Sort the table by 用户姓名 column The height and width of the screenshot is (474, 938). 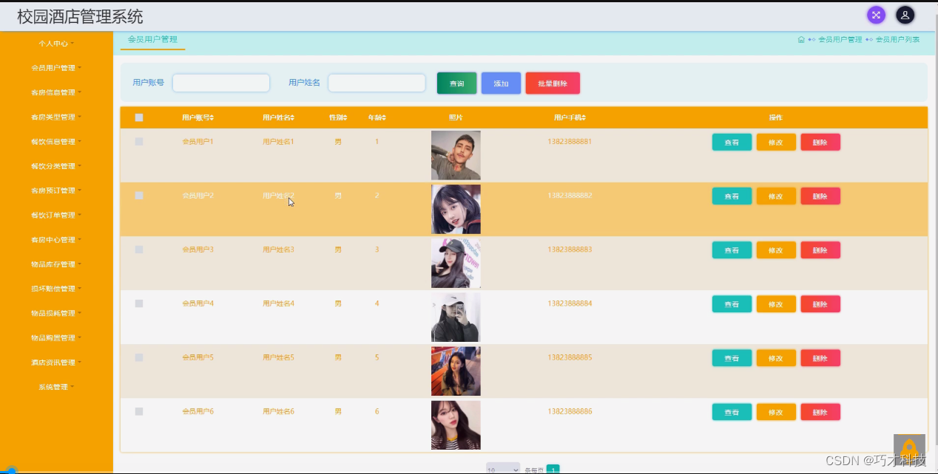tap(278, 117)
